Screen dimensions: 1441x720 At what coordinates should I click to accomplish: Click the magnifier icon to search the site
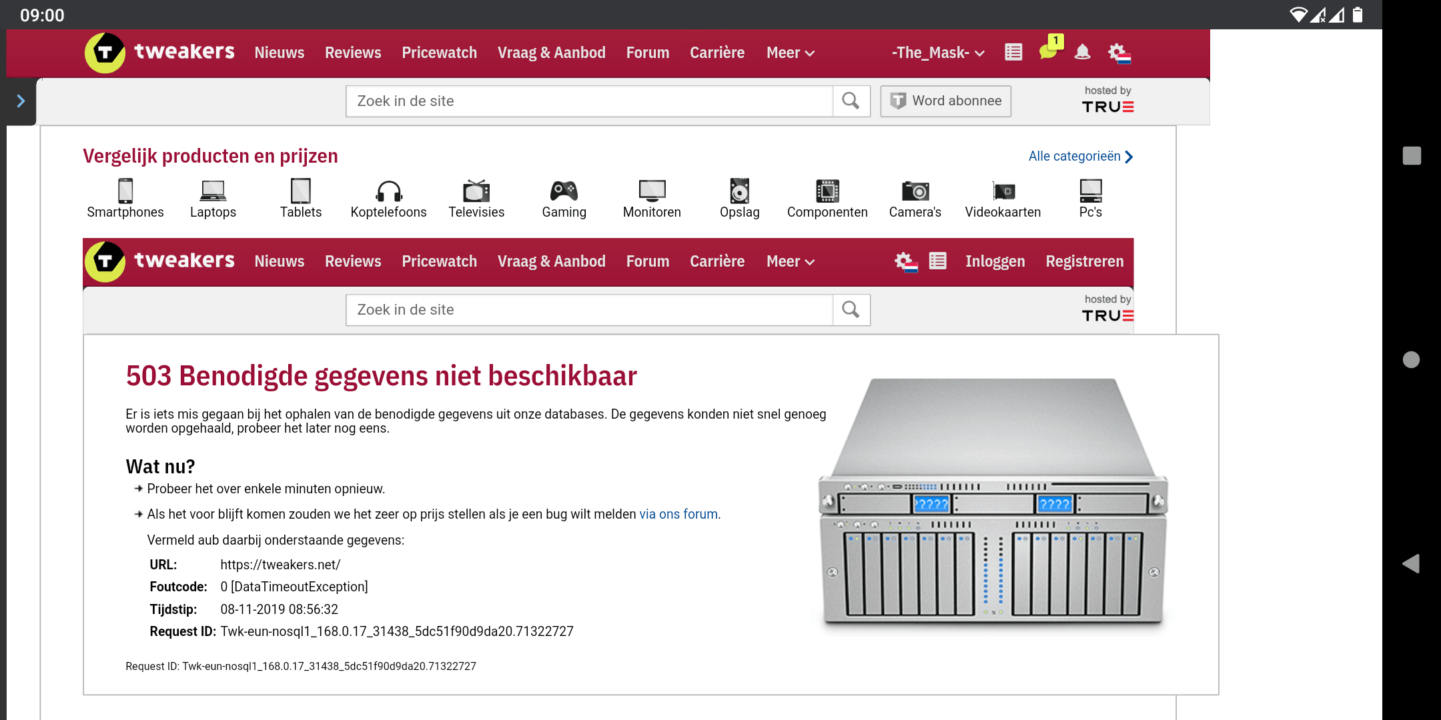tap(851, 101)
